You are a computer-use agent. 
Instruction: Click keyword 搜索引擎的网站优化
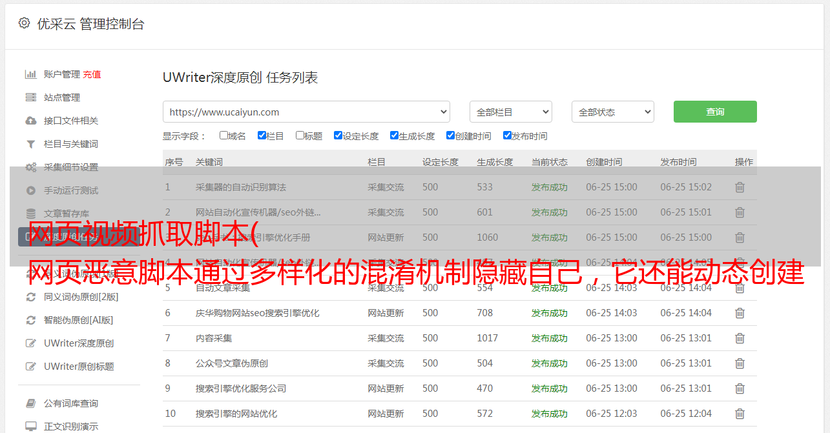point(236,414)
